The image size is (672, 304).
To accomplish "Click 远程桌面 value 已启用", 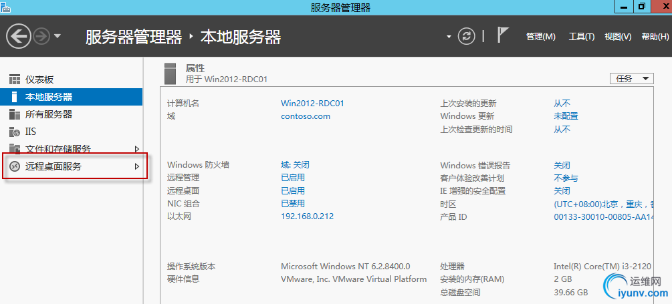I will (x=293, y=190).
